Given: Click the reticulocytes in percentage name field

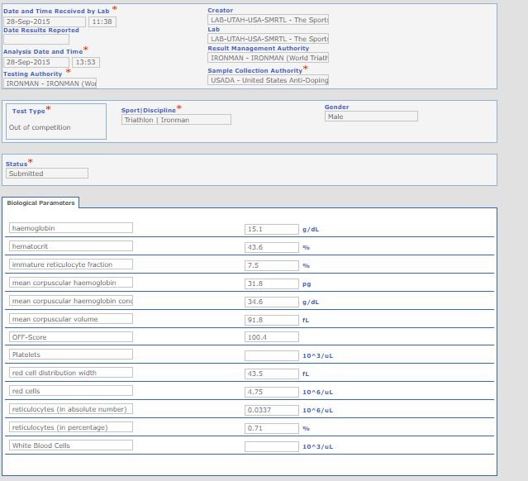Looking at the screenshot, I should coord(71,427).
